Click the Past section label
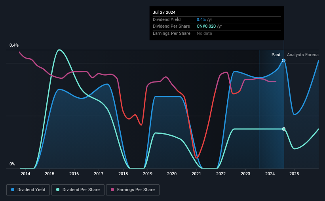The image size is (325, 201). [x=276, y=55]
